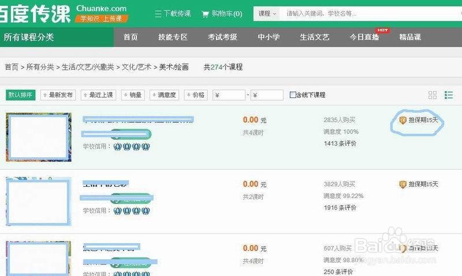Toggle the 含线下课程 checkbox
The width and height of the screenshot is (462, 276).
click(293, 94)
